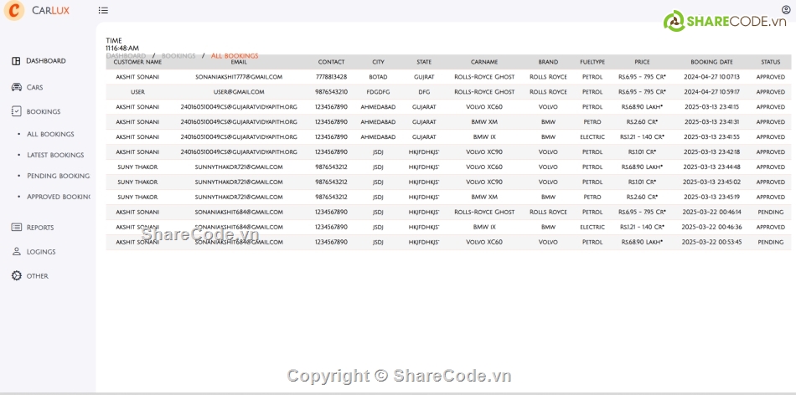Toggle the sidebar with the hamburger list icon
796x395 pixels.
click(x=103, y=10)
